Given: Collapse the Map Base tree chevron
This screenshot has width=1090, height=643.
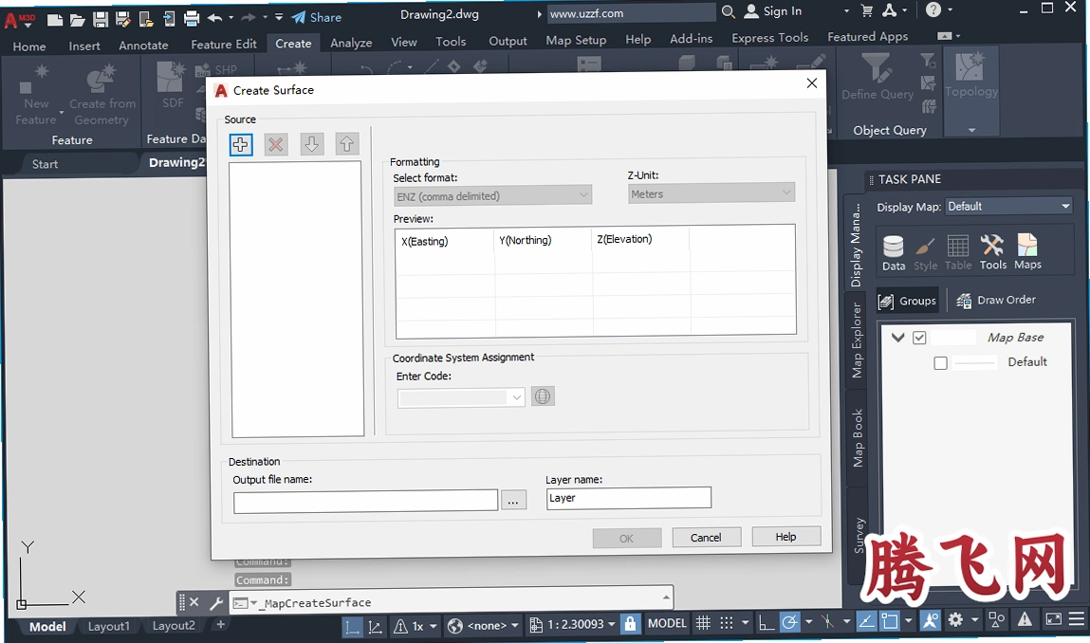Looking at the screenshot, I should pos(898,337).
